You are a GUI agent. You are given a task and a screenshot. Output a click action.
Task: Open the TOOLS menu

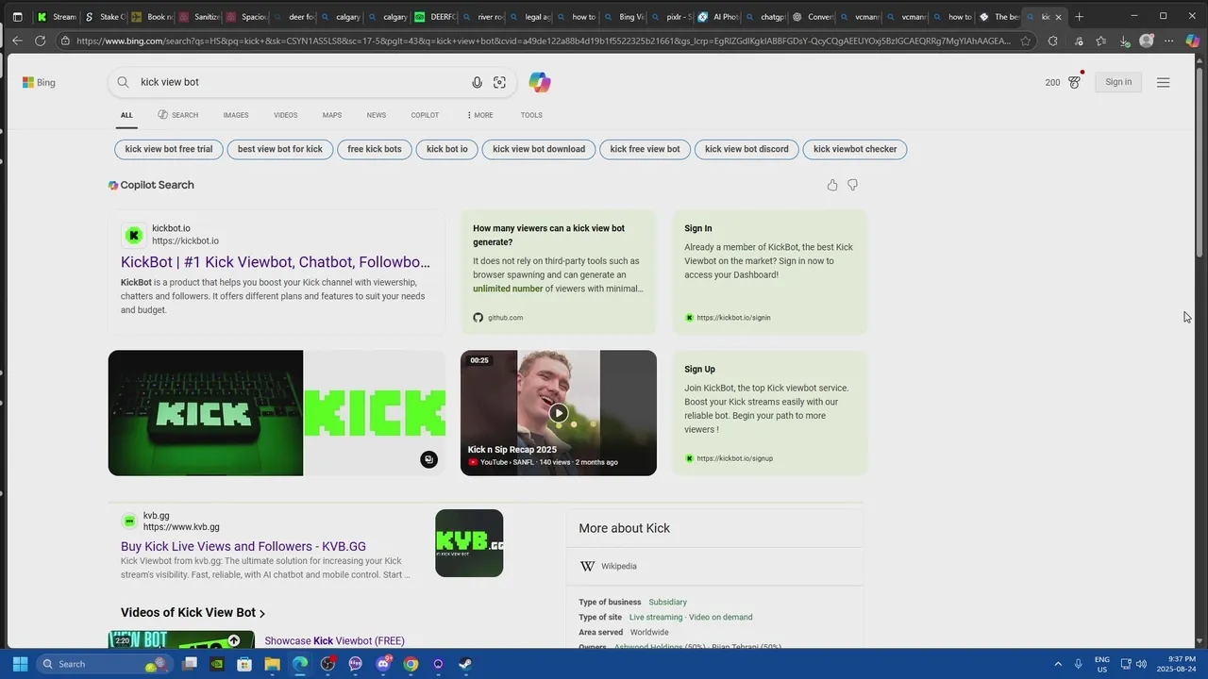tap(531, 115)
